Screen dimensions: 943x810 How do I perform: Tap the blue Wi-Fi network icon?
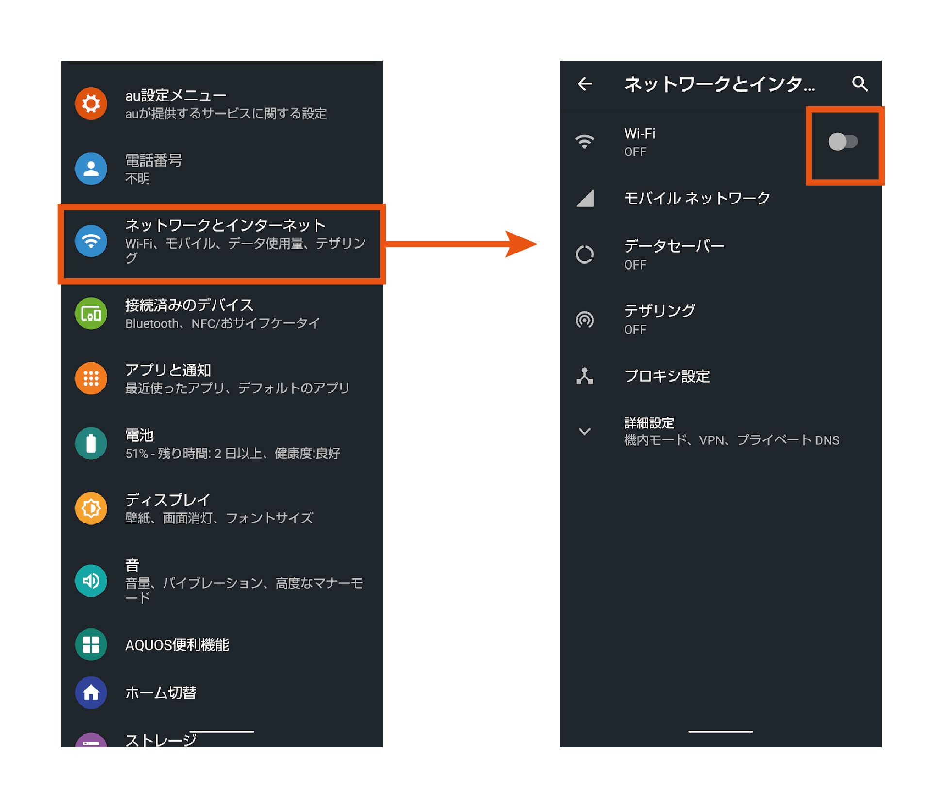pyautogui.click(x=91, y=241)
